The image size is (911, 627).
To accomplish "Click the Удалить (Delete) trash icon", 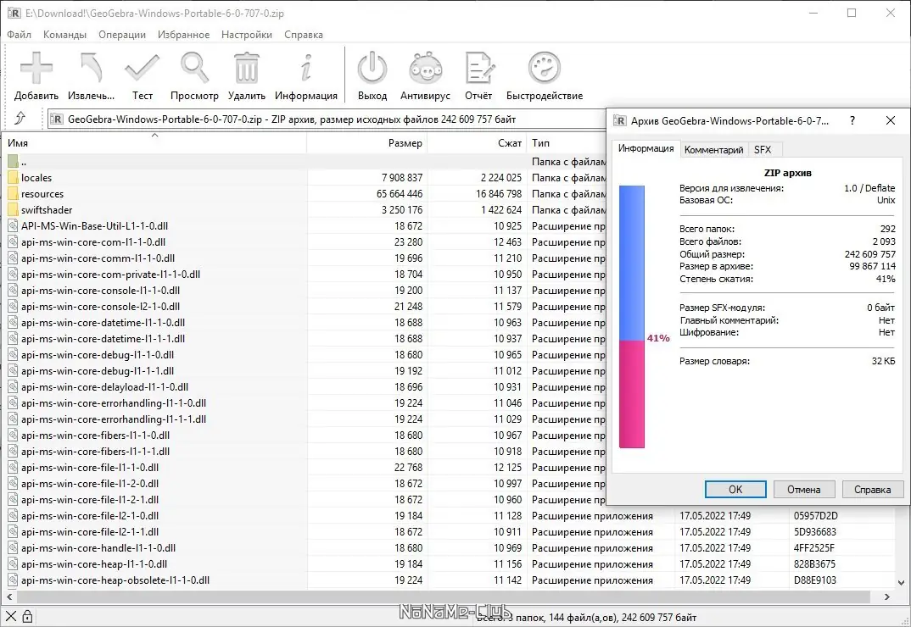I will click(246, 68).
